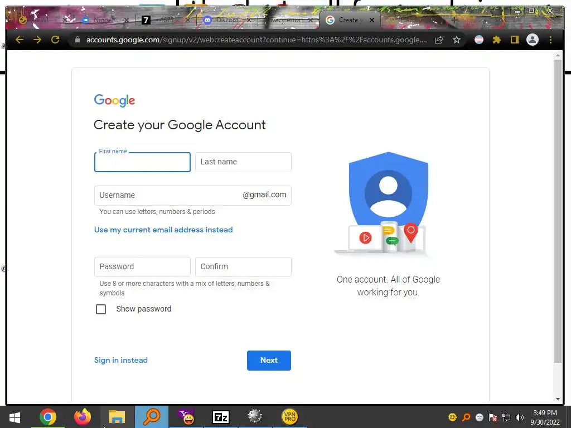Open the orange magnifier app on taskbar

[152, 417]
